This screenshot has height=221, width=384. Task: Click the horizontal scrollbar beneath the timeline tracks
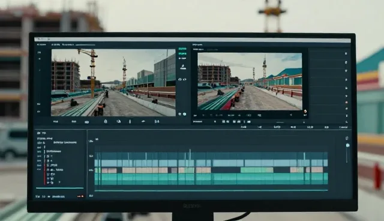pyautogui.click(x=211, y=190)
